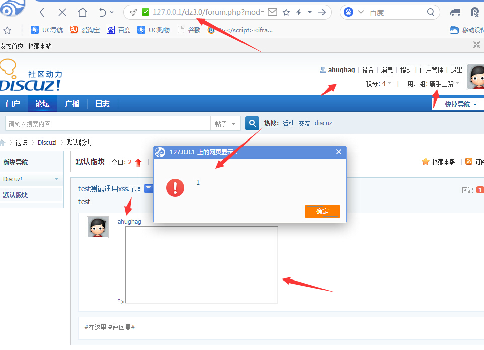Open 门户管理 link
The width and height of the screenshot is (484, 350).
pos(432,70)
